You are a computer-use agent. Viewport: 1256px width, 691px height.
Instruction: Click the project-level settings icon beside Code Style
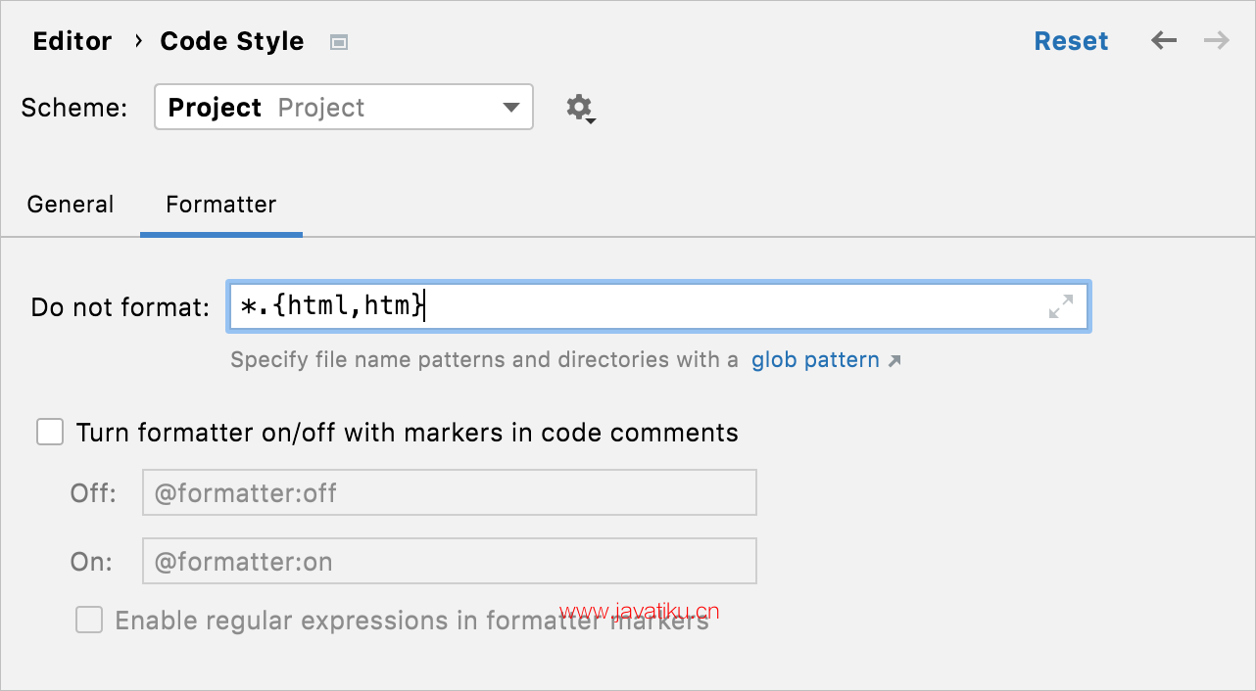click(x=339, y=42)
